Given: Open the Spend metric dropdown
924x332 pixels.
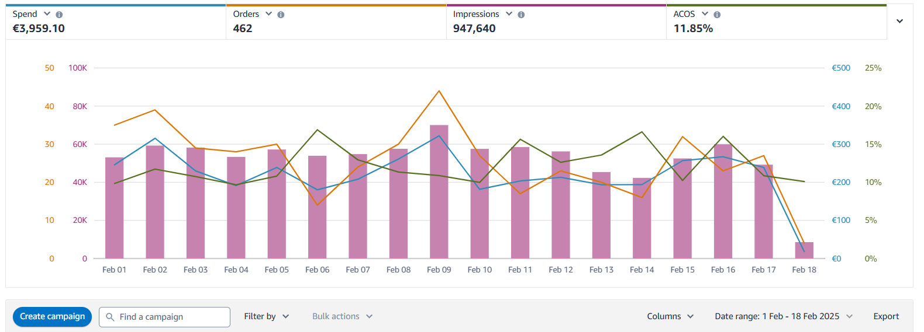Looking at the screenshot, I should coord(47,14).
